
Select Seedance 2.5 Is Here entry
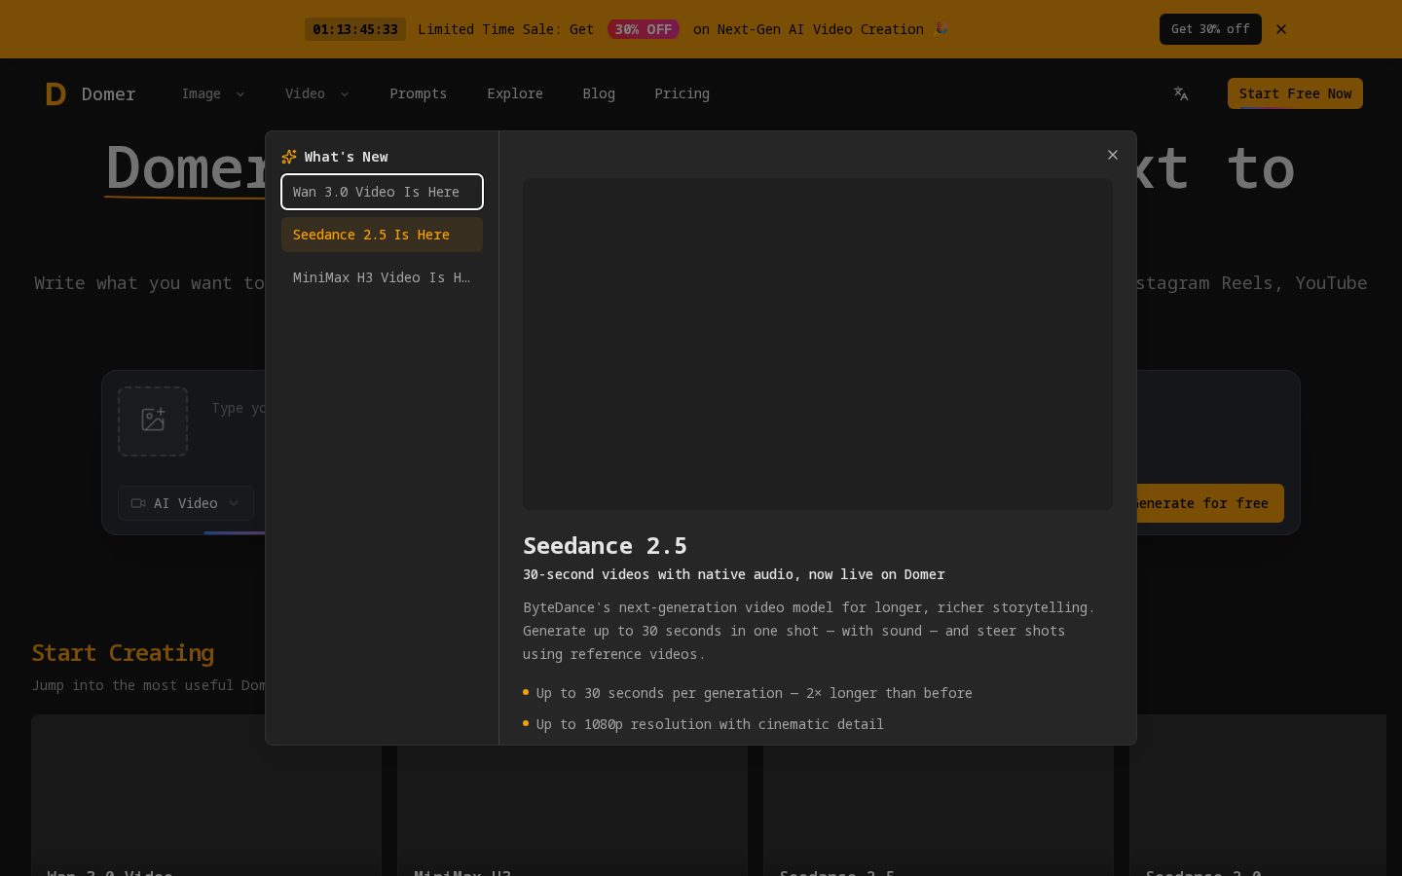382,235
